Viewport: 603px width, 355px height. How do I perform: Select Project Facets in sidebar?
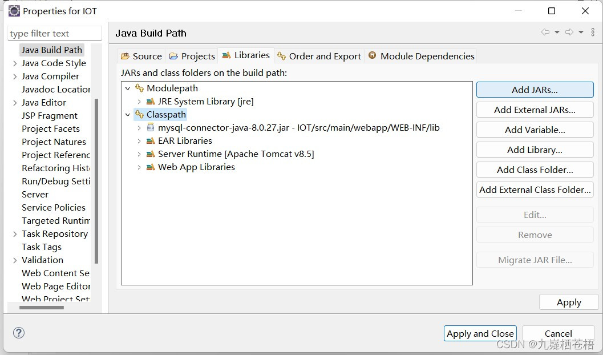[x=51, y=129]
